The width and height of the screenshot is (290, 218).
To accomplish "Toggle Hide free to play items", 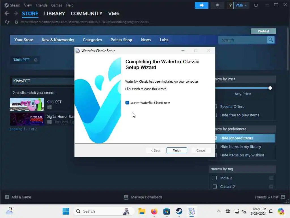I will tap(240, 115).
